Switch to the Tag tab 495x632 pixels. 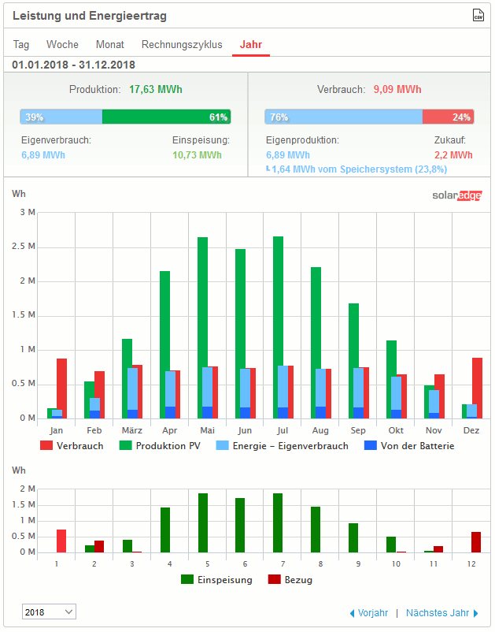tap(21, 45)
